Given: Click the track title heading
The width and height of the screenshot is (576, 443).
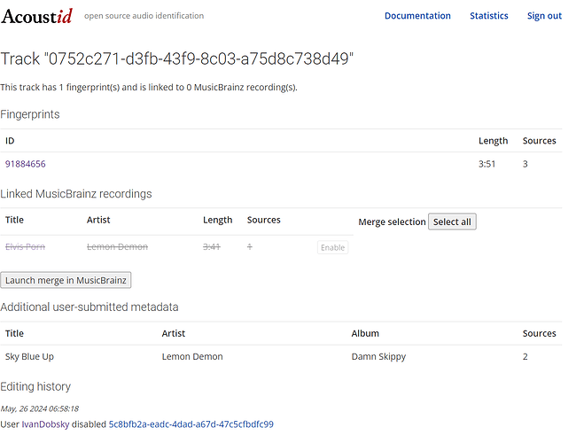Looking at the screenshot, I should [177, 59].
